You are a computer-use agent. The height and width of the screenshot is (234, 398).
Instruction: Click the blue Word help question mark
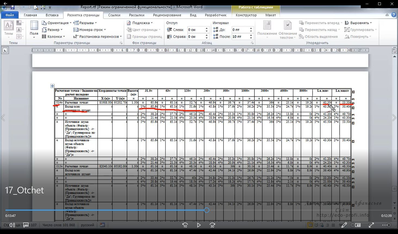point(393,15)
